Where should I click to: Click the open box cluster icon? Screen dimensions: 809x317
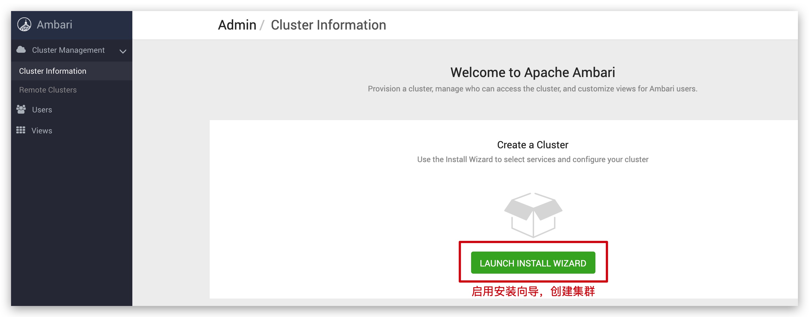(533, 215)
